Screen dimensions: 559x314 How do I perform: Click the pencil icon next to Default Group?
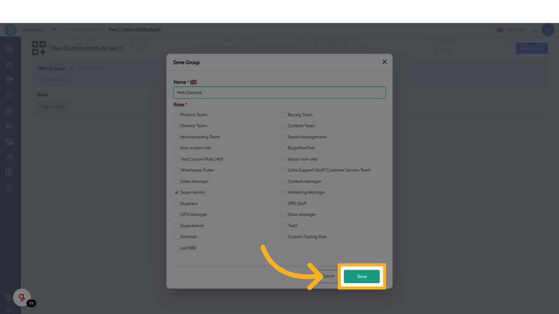pos(72,68)
